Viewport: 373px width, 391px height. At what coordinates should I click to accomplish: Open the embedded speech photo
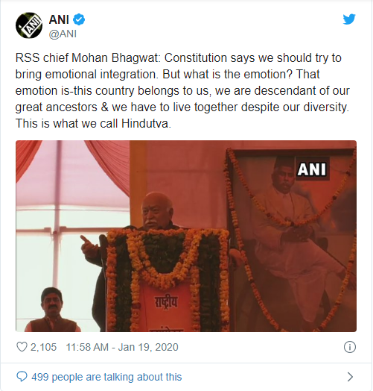click(186, 236)
